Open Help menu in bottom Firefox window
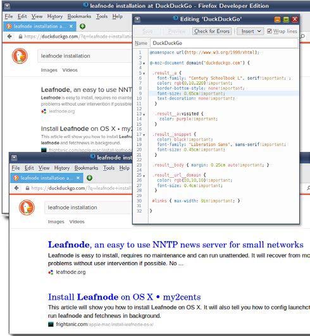Viewport: 310px width, 336px height. coord(125,168)
